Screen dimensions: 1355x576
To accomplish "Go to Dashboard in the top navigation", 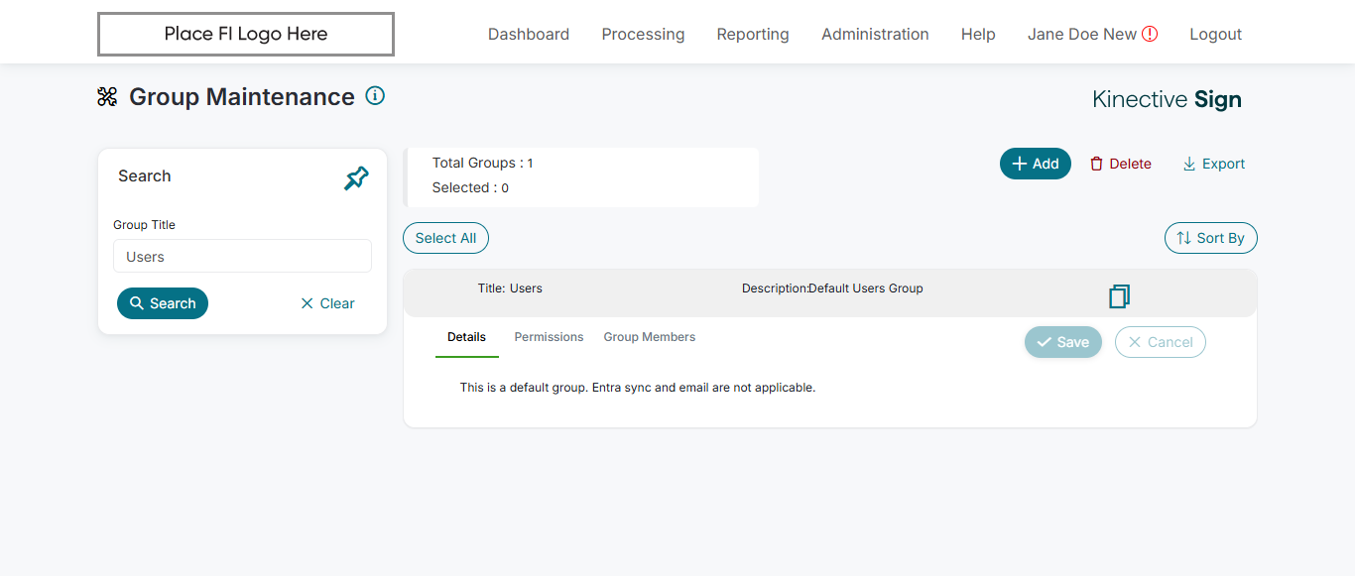I will point(529,34).
